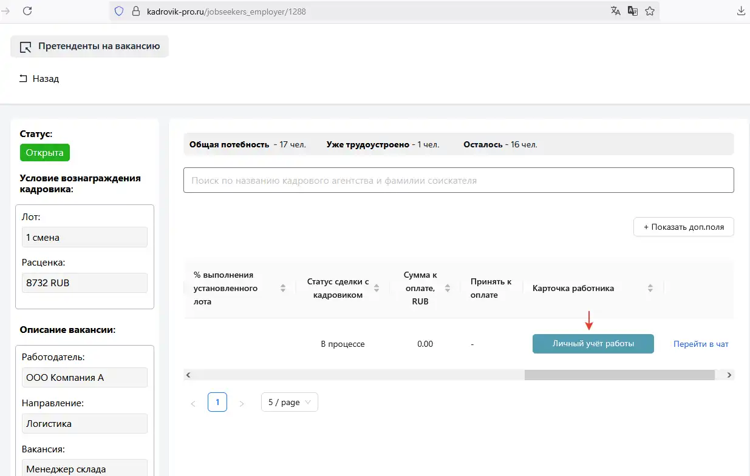This screenshot has width=750, height=476.
Task: Select page 1 in pagination
Action: point(217,402)
